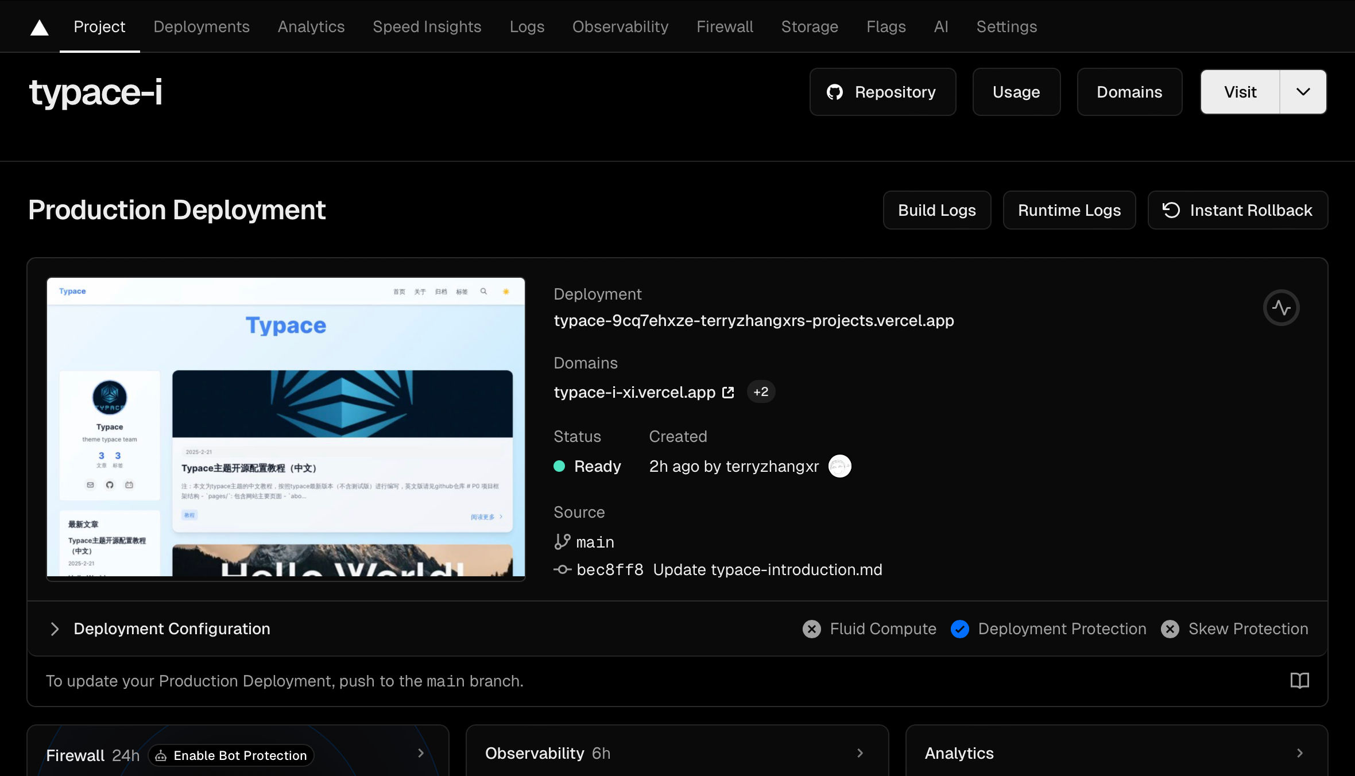Open project Settings tab
The image size is (1355, 776).
pos(1006,26)
